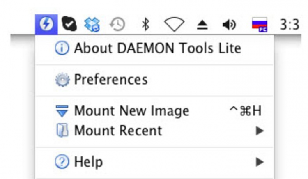Switch input source via Russian flag icon
This screenshot has height=179, width=308.
(x=260, y=25)
